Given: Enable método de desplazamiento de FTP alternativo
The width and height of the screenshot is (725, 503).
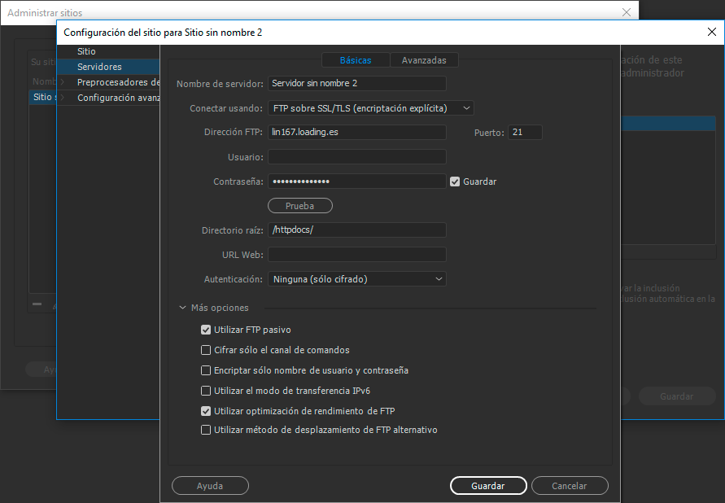Looking at the screenshot, I should click(206, 430).
